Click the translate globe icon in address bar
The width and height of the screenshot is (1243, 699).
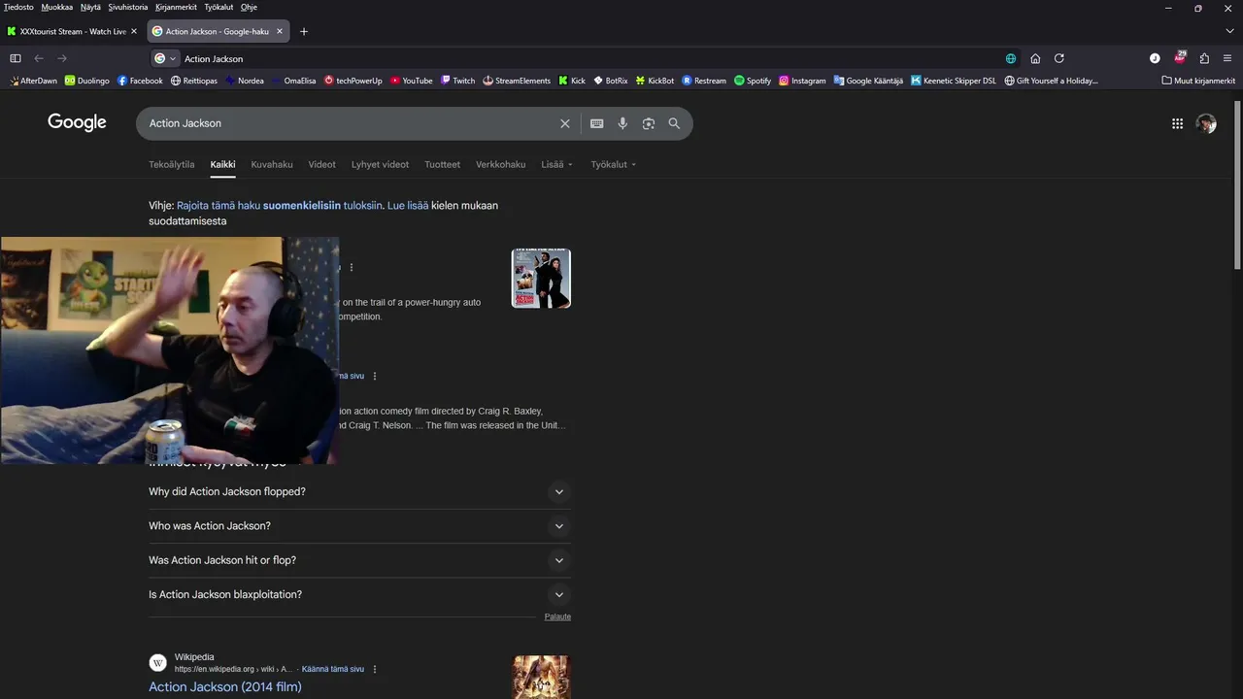(x=1011, y=58)
